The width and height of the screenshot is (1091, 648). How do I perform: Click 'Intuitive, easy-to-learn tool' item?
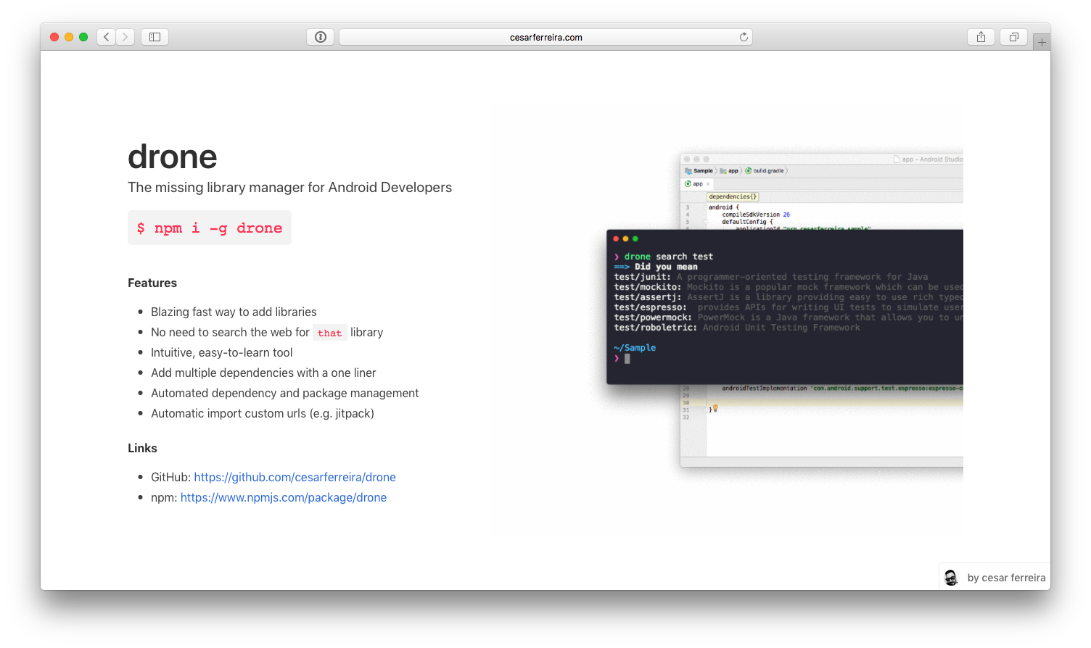pyautogui.click(x=222, y=352)
